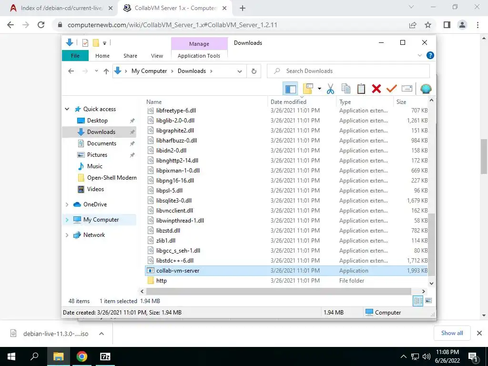
Task: Open 7-Zip from the taskbar
Action: coord(105,356)
